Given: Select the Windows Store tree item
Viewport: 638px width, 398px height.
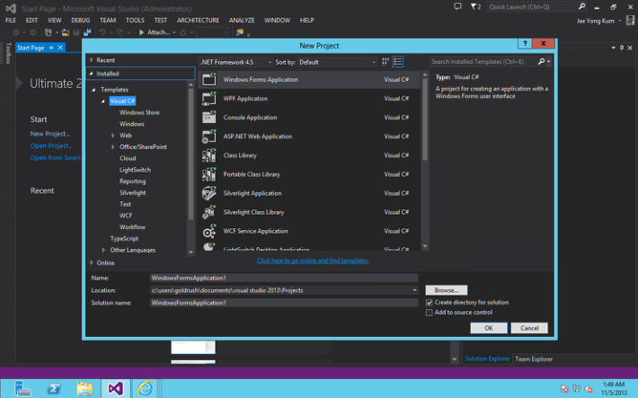Looking at the screenshot, I should point(139,112).
